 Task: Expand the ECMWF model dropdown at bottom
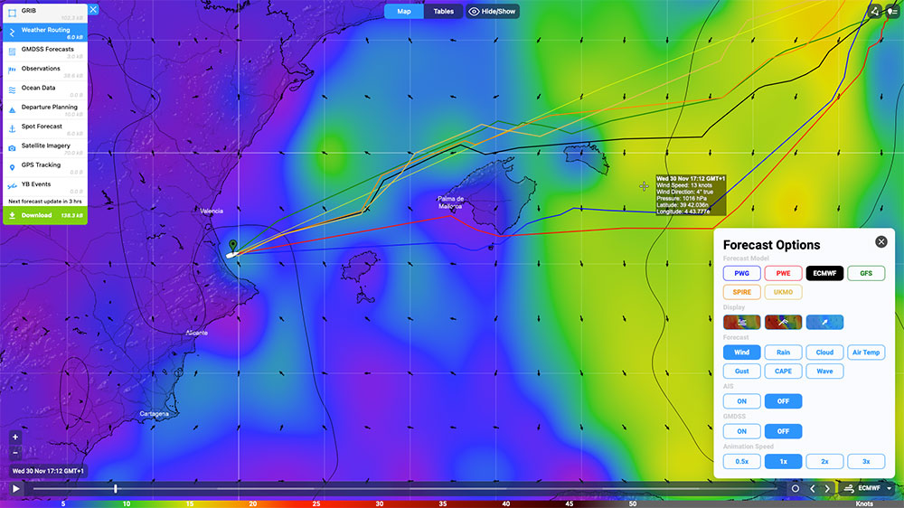tap(889, 488)
